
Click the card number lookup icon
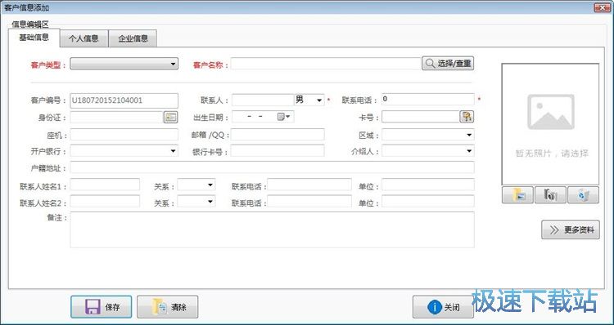(467, 117)
